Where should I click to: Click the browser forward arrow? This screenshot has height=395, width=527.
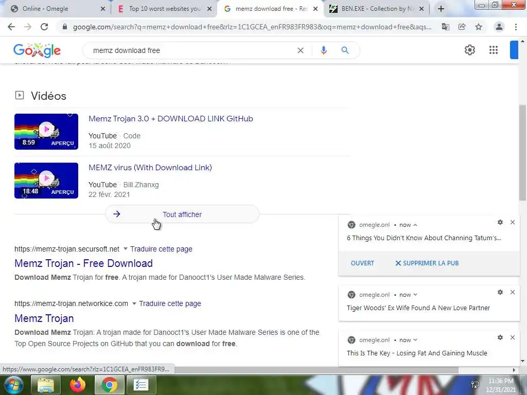[28, 27]
